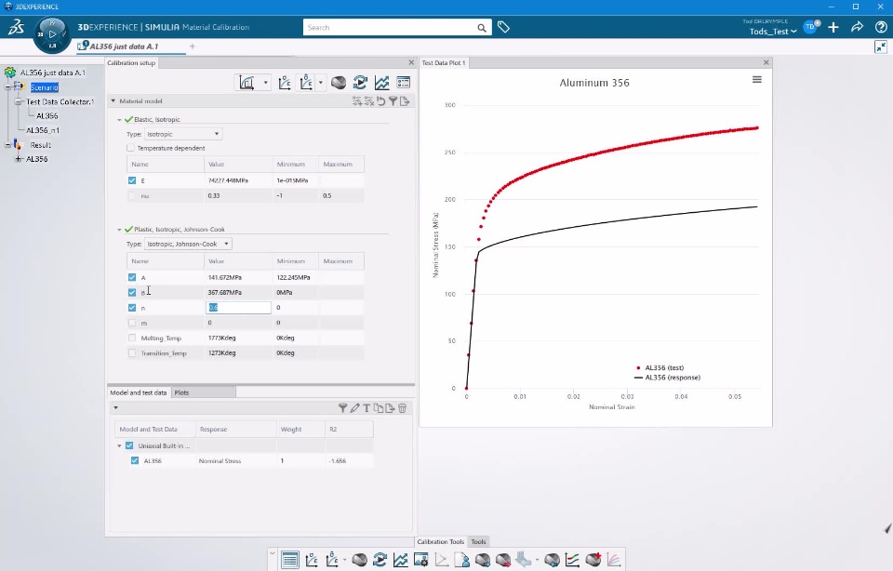Open the Isotropic, Johnson-Cook type dropdown
The width and height of the screenshot is (893, 571).
click(188, 244)
